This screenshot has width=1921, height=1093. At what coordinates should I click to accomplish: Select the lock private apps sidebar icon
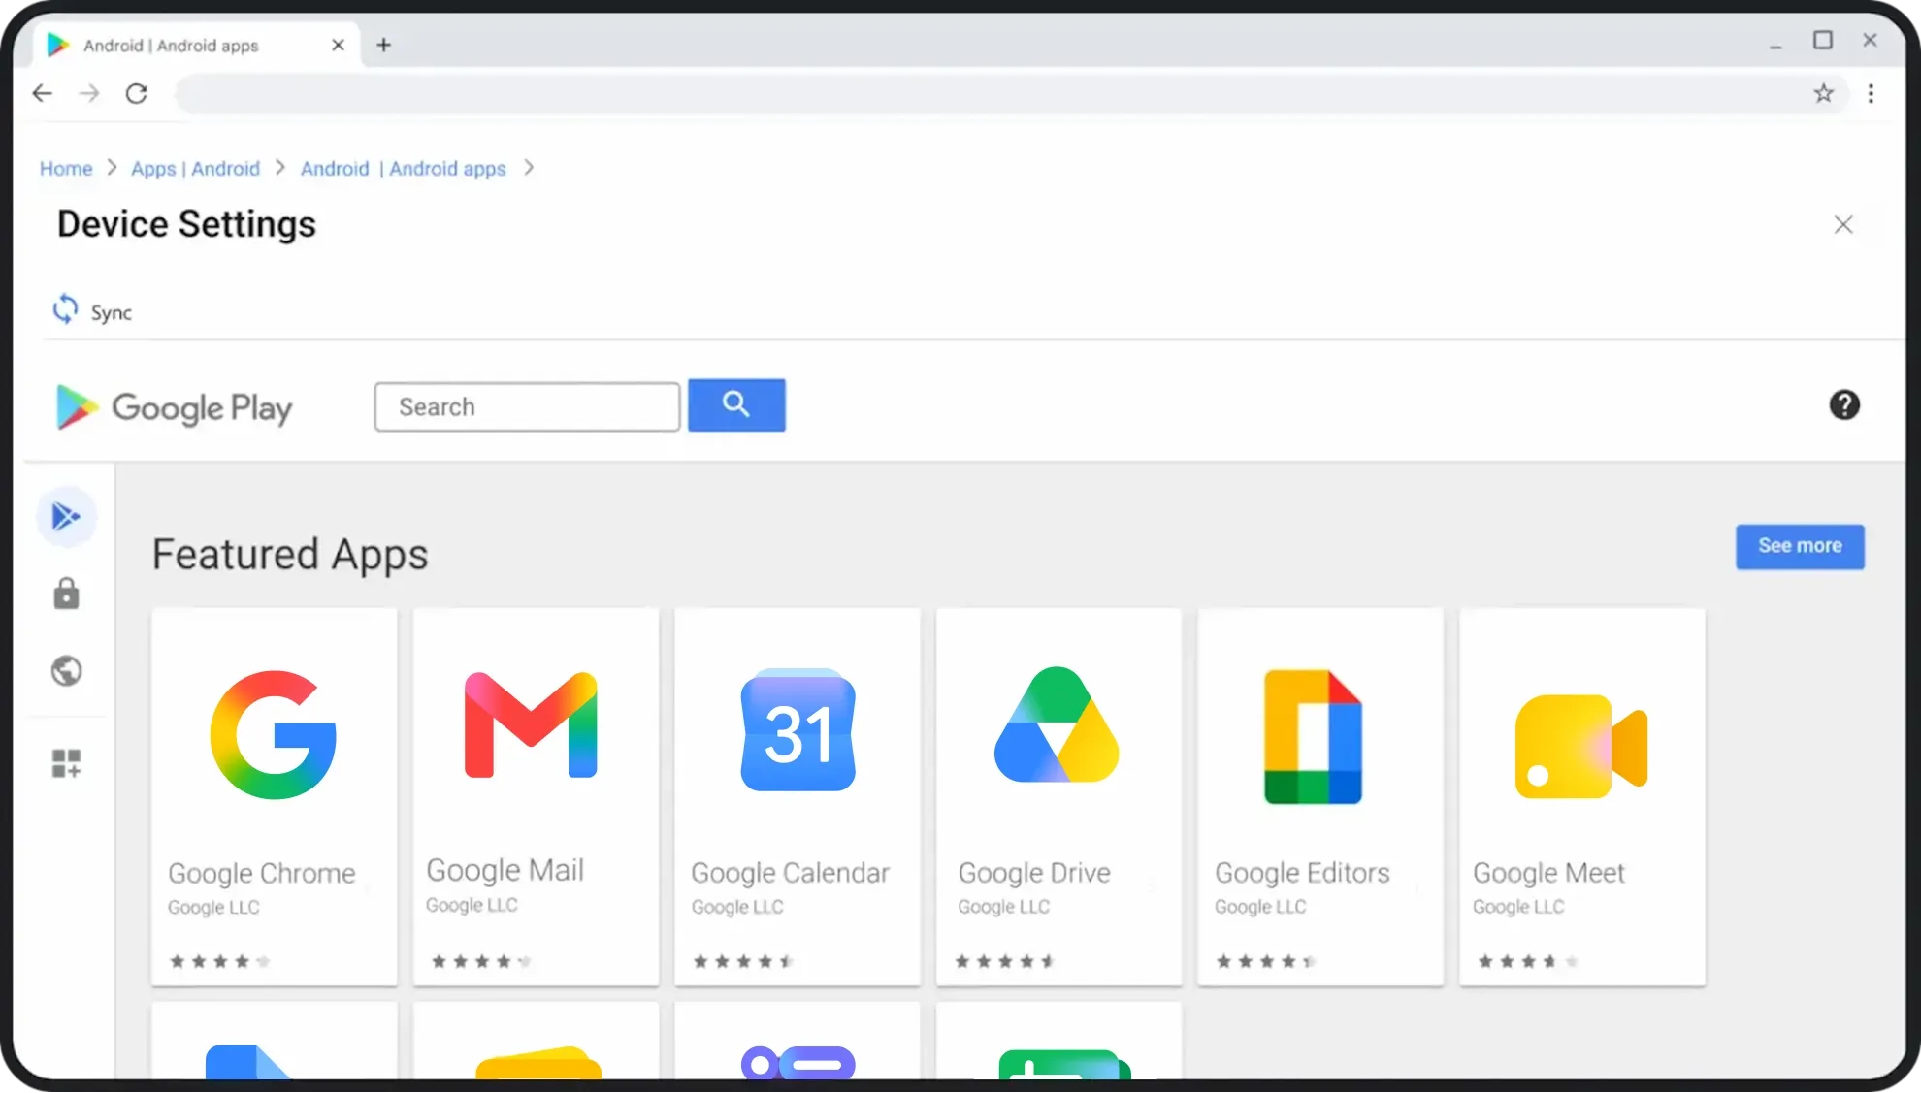[x=66, y=594]
